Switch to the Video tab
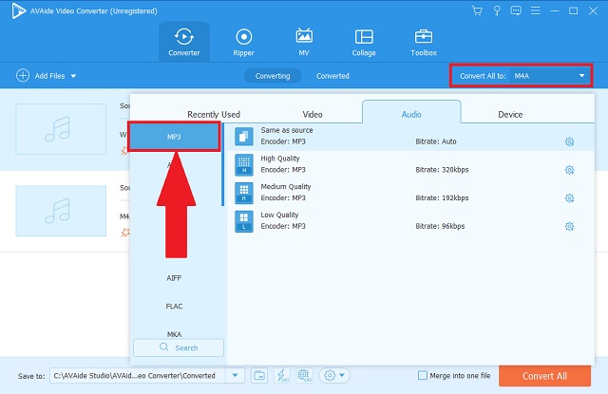608x394 pixels. (x=313, y=114)
